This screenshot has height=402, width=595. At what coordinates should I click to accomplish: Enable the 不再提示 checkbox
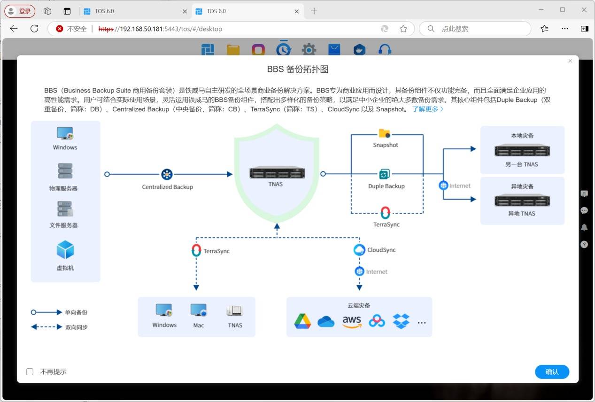pos(30,371)
